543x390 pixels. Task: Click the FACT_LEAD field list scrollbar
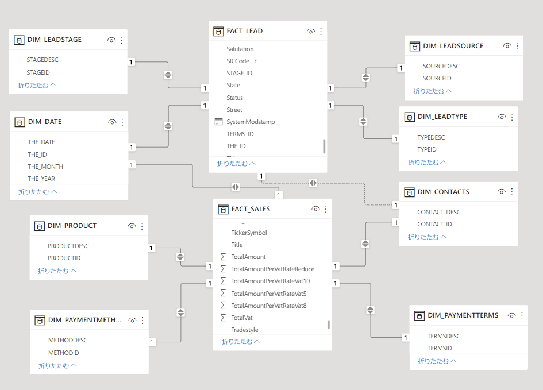click(324, 146)
